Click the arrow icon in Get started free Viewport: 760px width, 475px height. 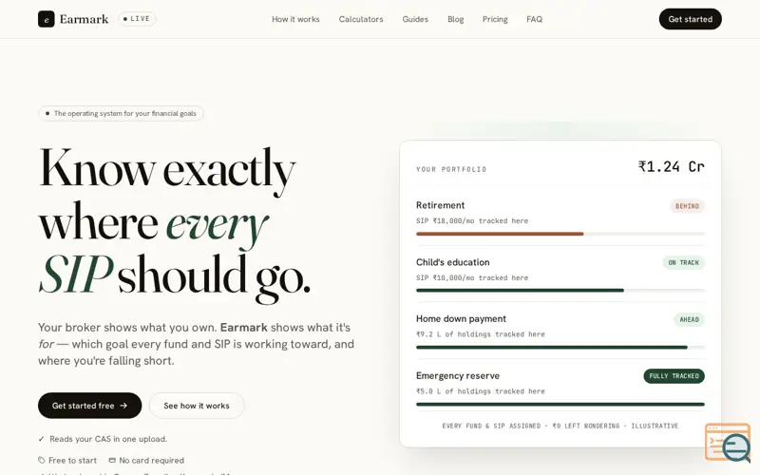click(123, 406)
